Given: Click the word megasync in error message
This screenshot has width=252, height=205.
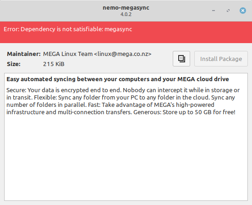Looking at the screenshot, I should 118,29.
